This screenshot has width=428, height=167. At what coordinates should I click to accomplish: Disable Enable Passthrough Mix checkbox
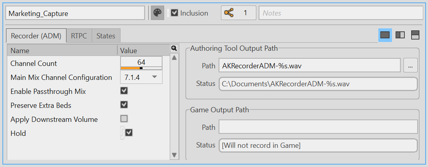pyautogui.click(x=124, y=91)
